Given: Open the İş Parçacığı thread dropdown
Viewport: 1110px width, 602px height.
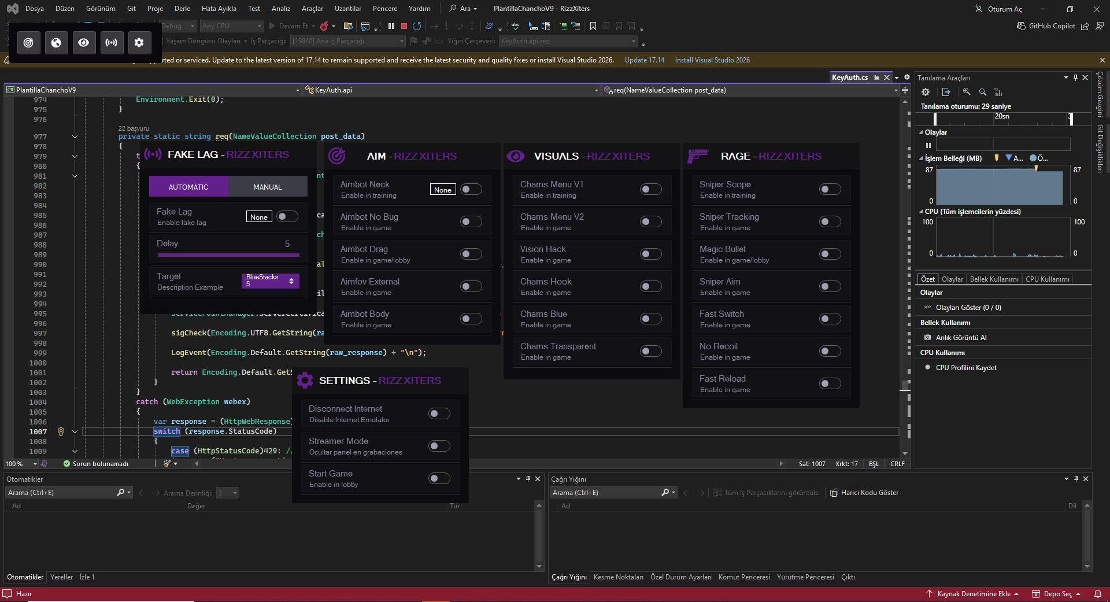Looking at the screenshot, I should [x=347, y=41].
